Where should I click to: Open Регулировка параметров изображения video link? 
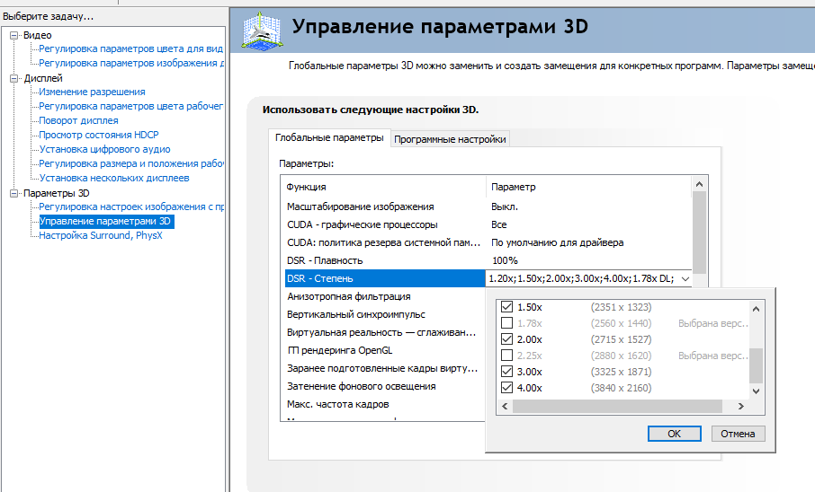131,64
